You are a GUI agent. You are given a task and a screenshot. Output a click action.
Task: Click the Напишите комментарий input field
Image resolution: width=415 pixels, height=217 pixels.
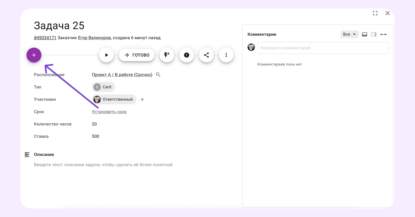point(323,48)
